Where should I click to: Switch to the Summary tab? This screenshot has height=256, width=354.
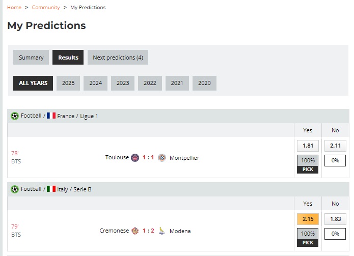[x=31, y=58]
